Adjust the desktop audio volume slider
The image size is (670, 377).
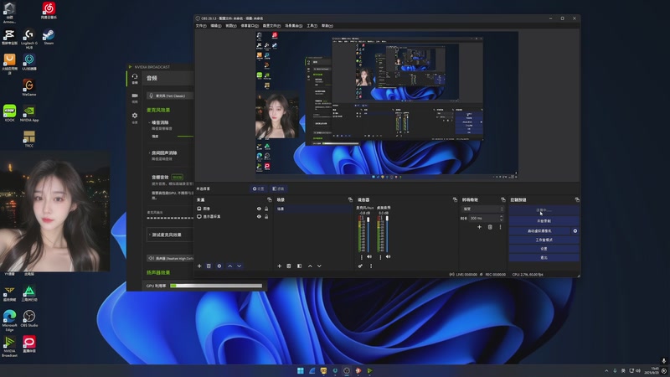click(389, 235)
